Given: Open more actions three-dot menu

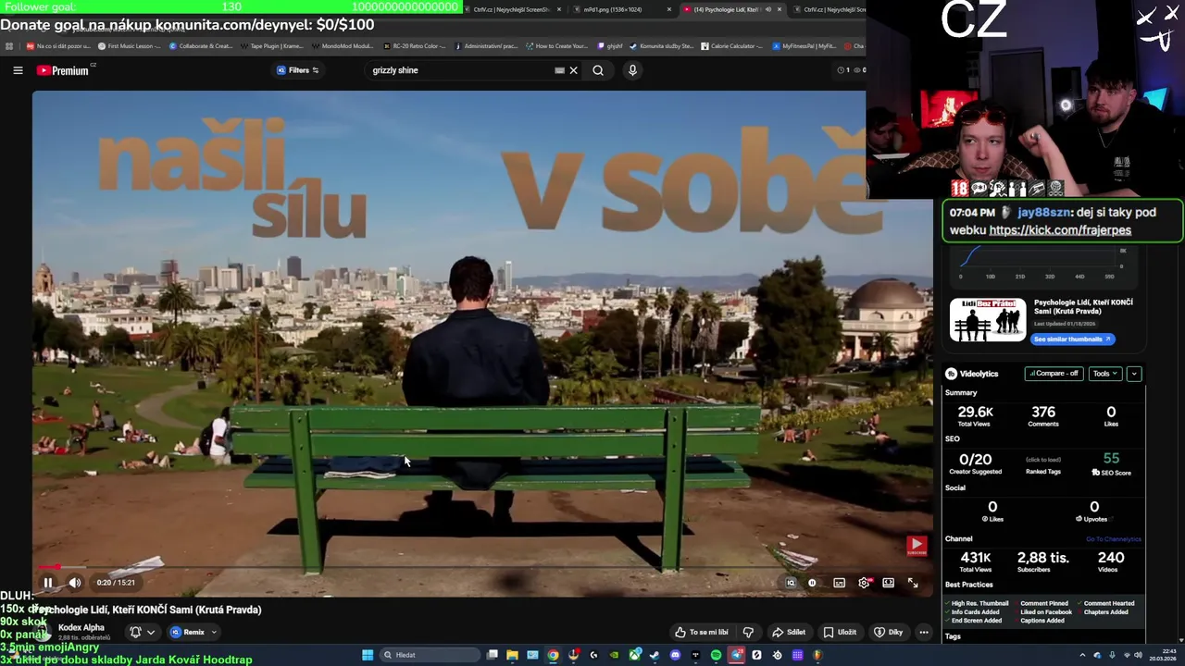Looking at the screenshot, I should pos(923,632).
